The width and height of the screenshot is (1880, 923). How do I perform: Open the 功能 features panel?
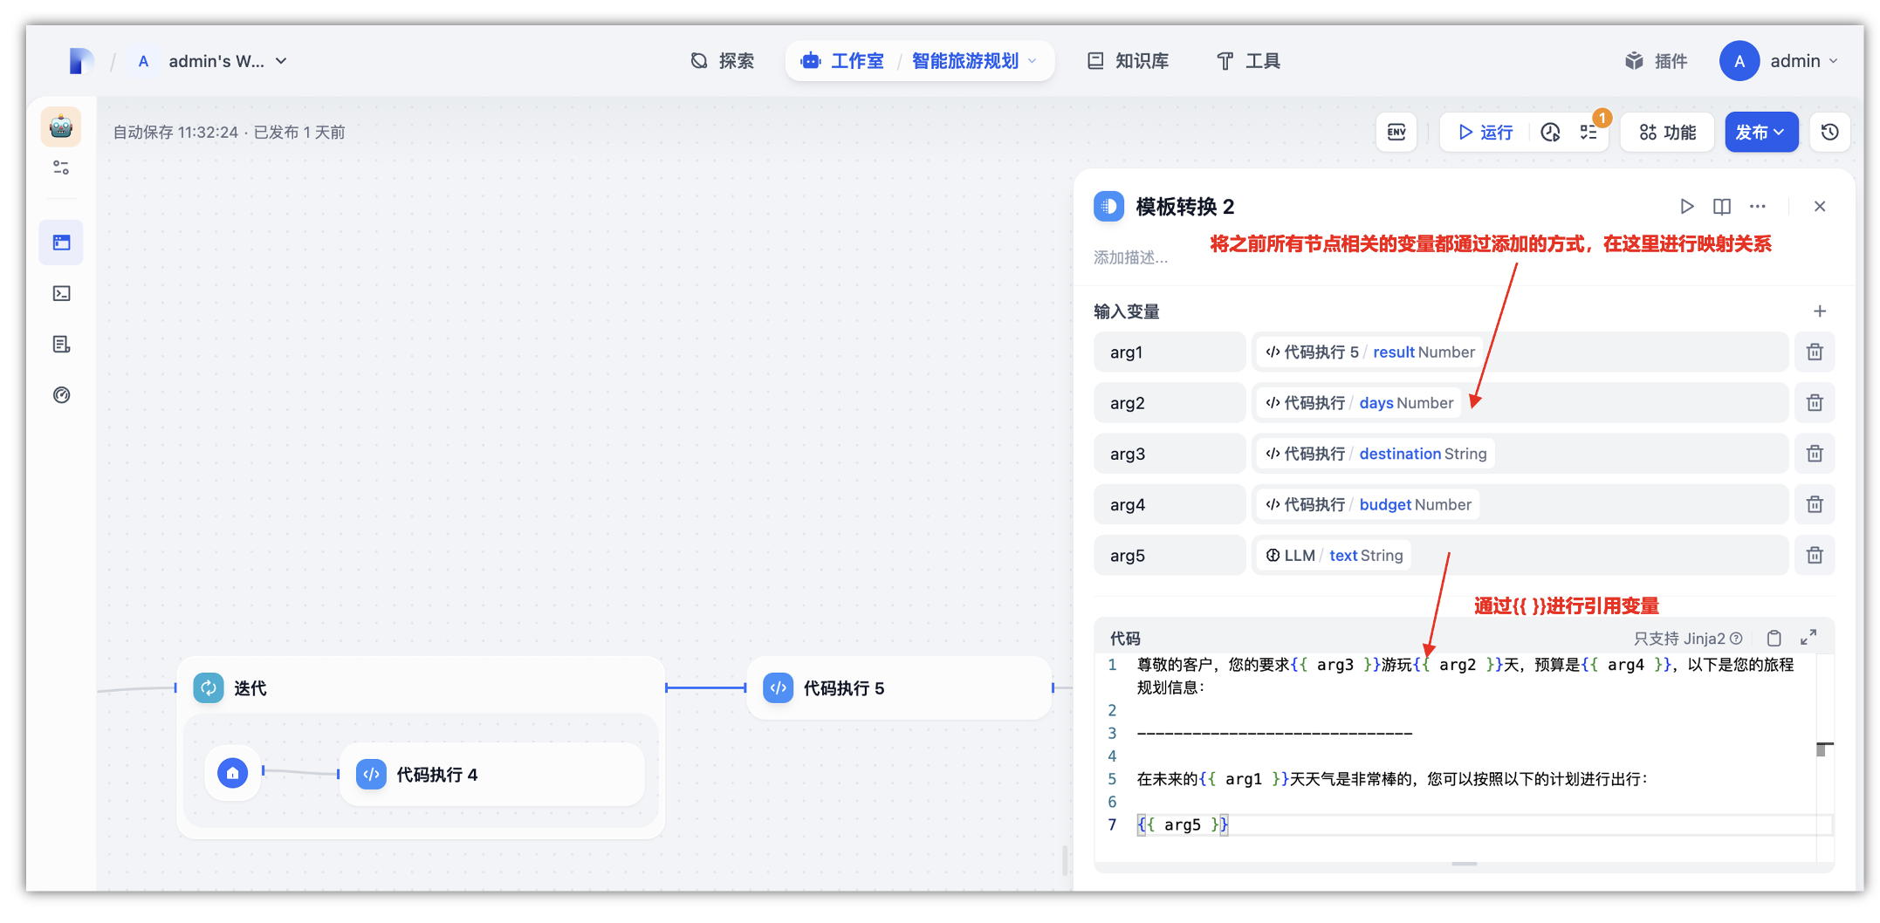[x=1668, y=133]
